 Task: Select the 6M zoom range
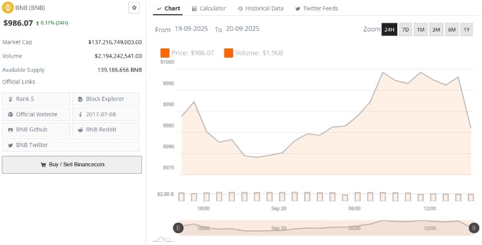pos(452,30)
